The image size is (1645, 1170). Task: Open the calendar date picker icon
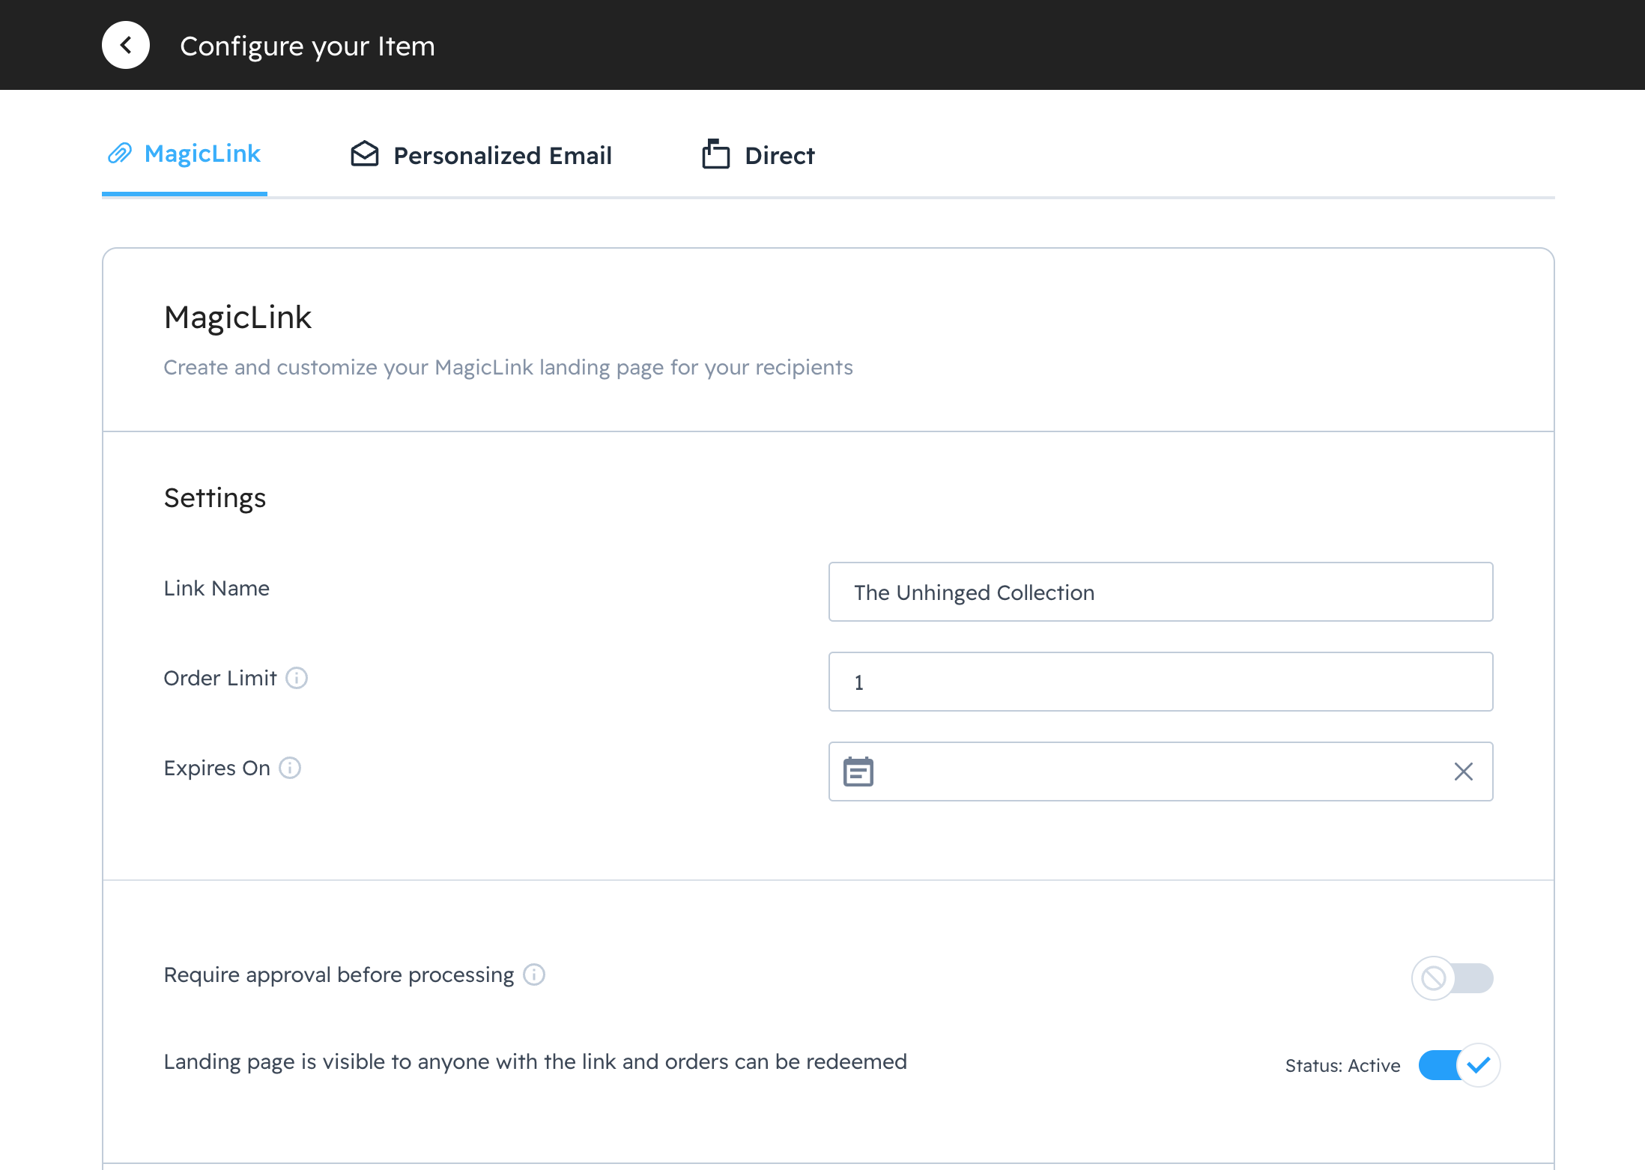click(x=858, y=772)
